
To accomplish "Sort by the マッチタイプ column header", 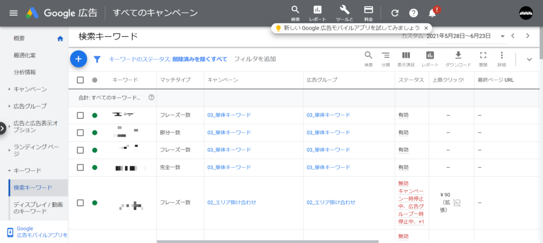I will [175, 80].
